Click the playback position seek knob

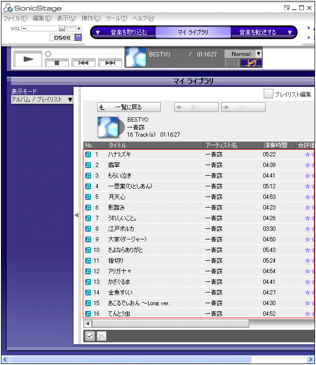click(48, 54)
